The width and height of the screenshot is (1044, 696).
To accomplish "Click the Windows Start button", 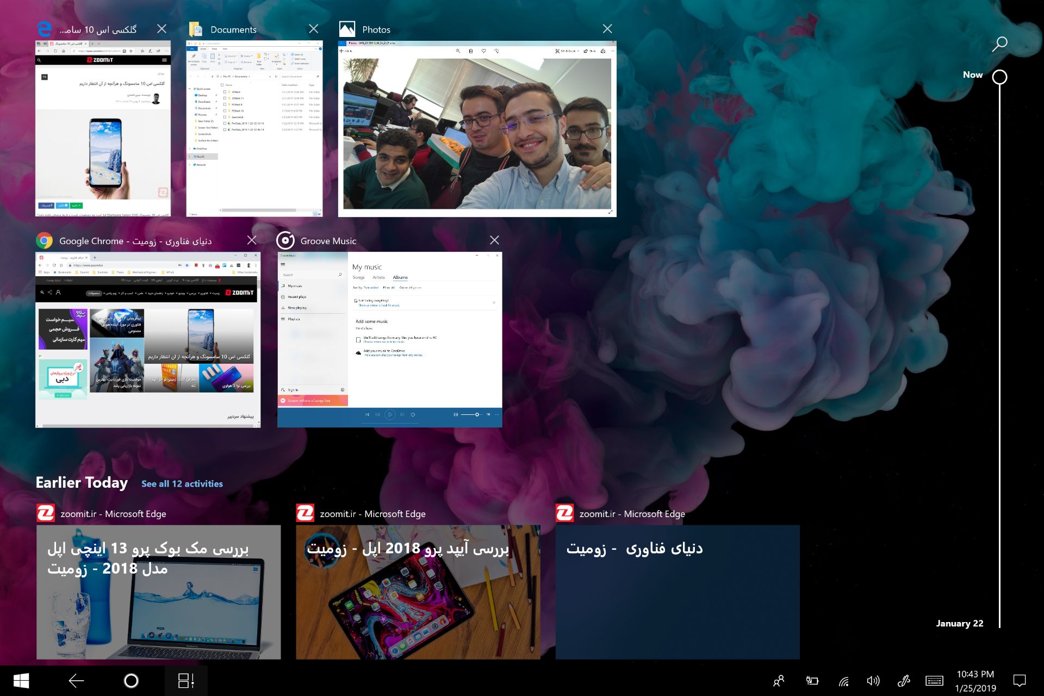I will coord(21,681).
